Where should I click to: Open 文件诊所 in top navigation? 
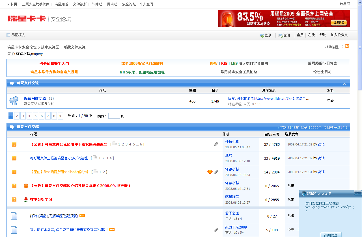[x=80, y=4]
